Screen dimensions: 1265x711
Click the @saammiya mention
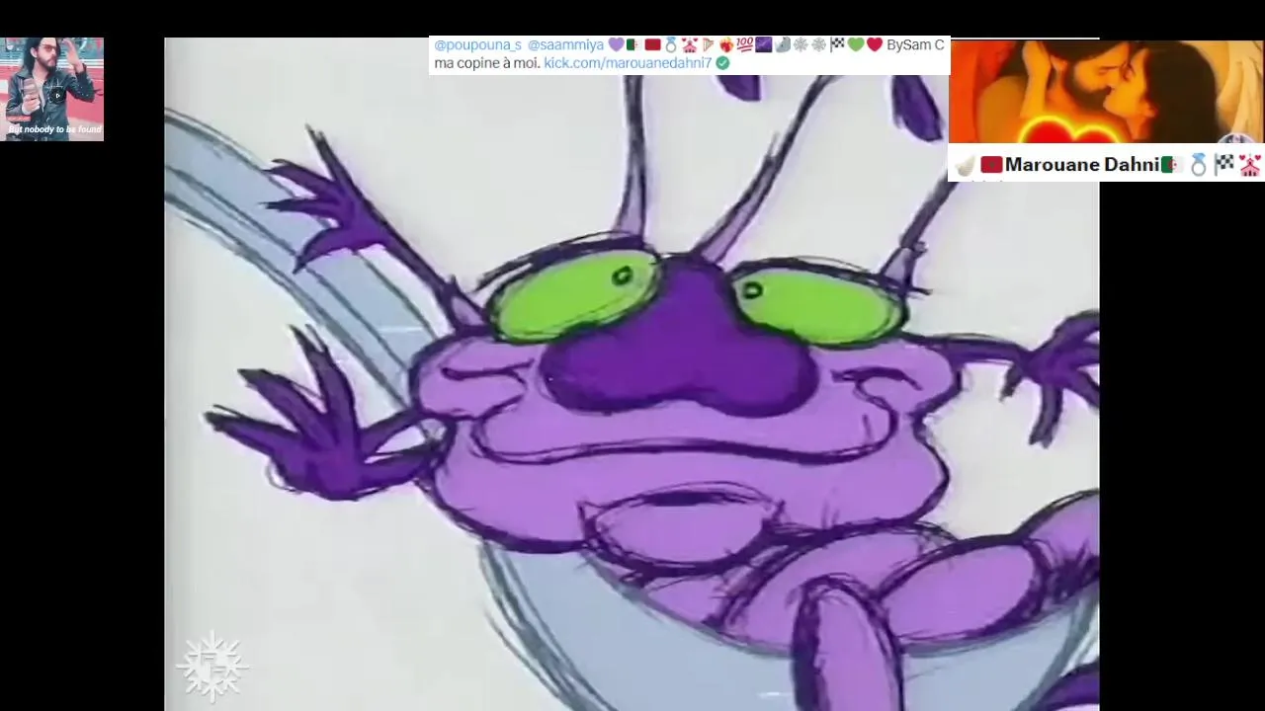[565, 45]
